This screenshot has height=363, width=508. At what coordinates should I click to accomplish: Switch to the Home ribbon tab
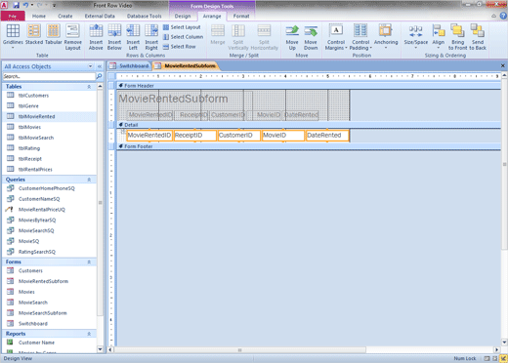tap(39, 16)
